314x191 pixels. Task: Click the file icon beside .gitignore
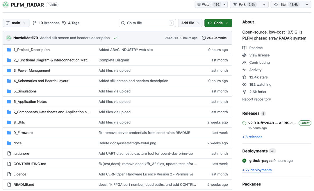coord(9,154)
